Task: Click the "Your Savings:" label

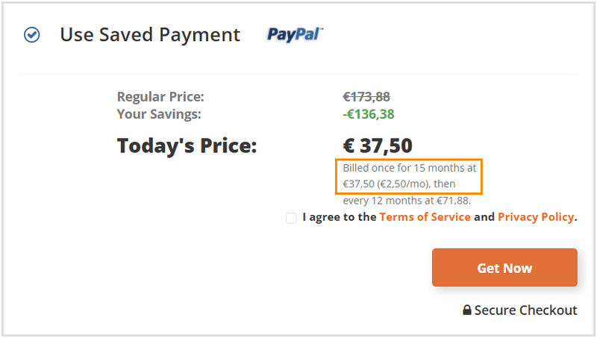Action: tap(159, 114)
